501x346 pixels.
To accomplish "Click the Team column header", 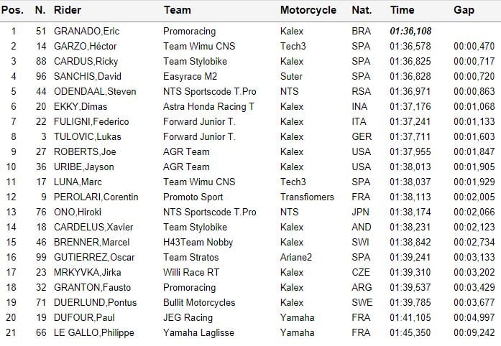I will point(177,10).
